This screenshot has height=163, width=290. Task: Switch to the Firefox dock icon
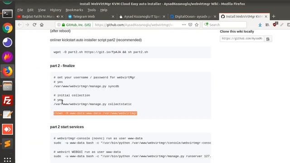(x=7, y=71)
